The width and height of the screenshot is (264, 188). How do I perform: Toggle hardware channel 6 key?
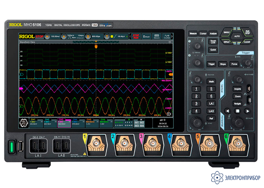pyautogui.click(x=211, y=96)
